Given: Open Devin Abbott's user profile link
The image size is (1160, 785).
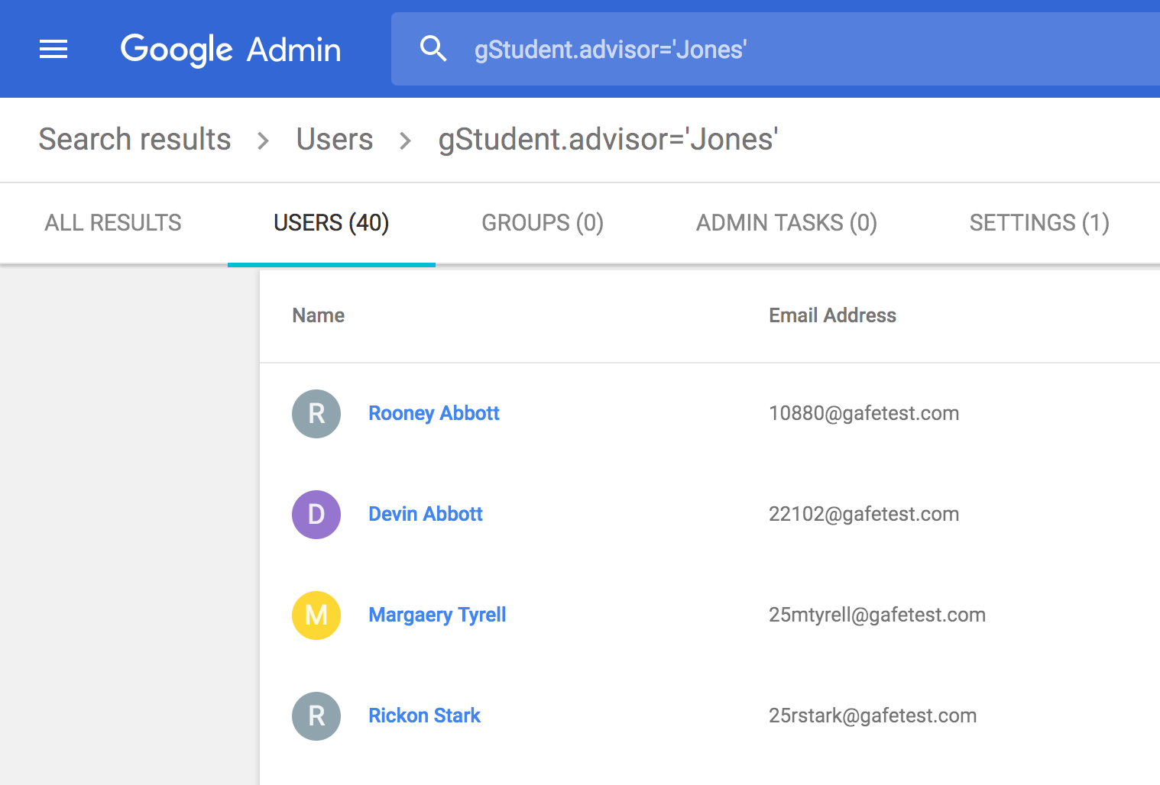Looking at the screenshot, I should pos(425,514).
